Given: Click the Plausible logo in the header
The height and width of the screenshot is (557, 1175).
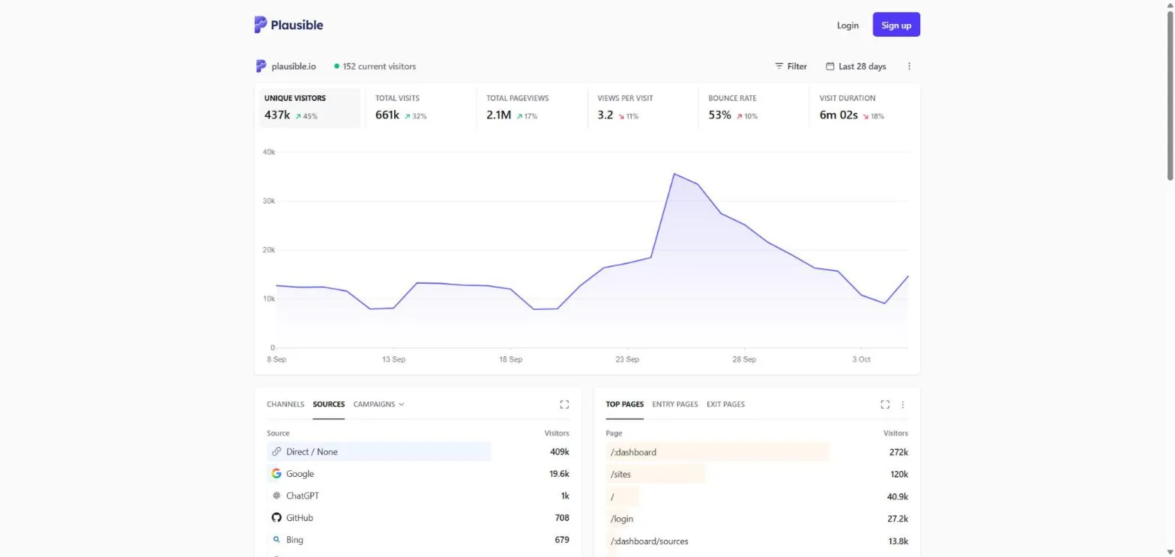Looking at the screenshot, I should click(x=289, y=25).
